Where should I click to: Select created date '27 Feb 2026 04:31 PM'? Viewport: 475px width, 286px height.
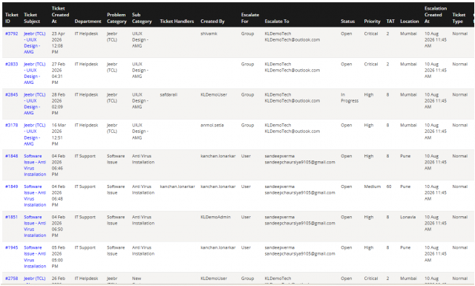(x=58, y=74)
